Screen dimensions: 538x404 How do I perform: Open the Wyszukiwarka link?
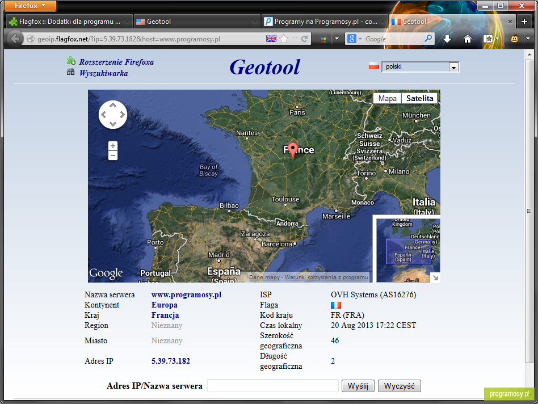pos(104,73)
